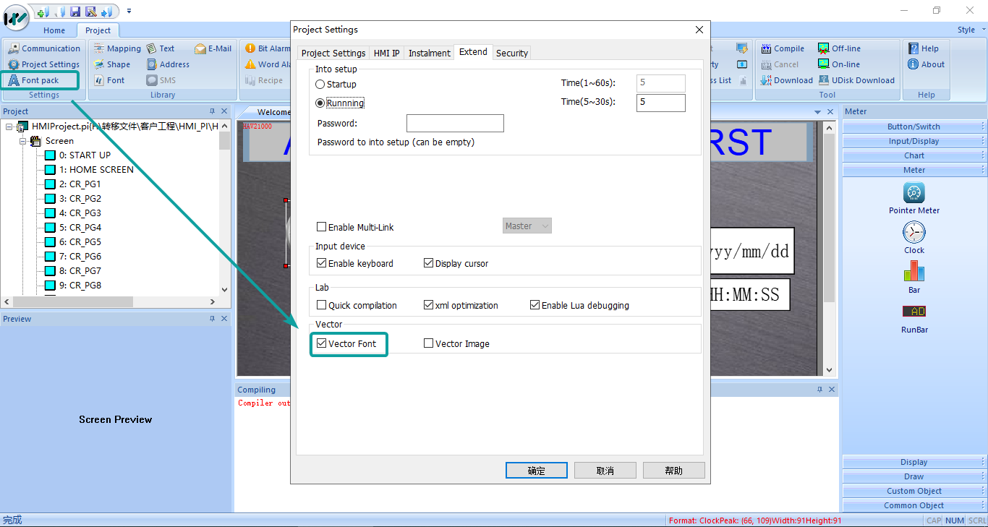
Task: Switch to the HMI IP tab
Action: [x=387, y=53]
